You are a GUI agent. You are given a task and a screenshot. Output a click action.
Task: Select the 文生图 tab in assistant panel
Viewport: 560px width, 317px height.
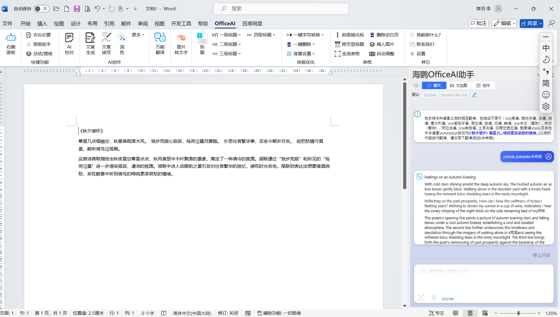pyautogui.click(x=459, y=85)
